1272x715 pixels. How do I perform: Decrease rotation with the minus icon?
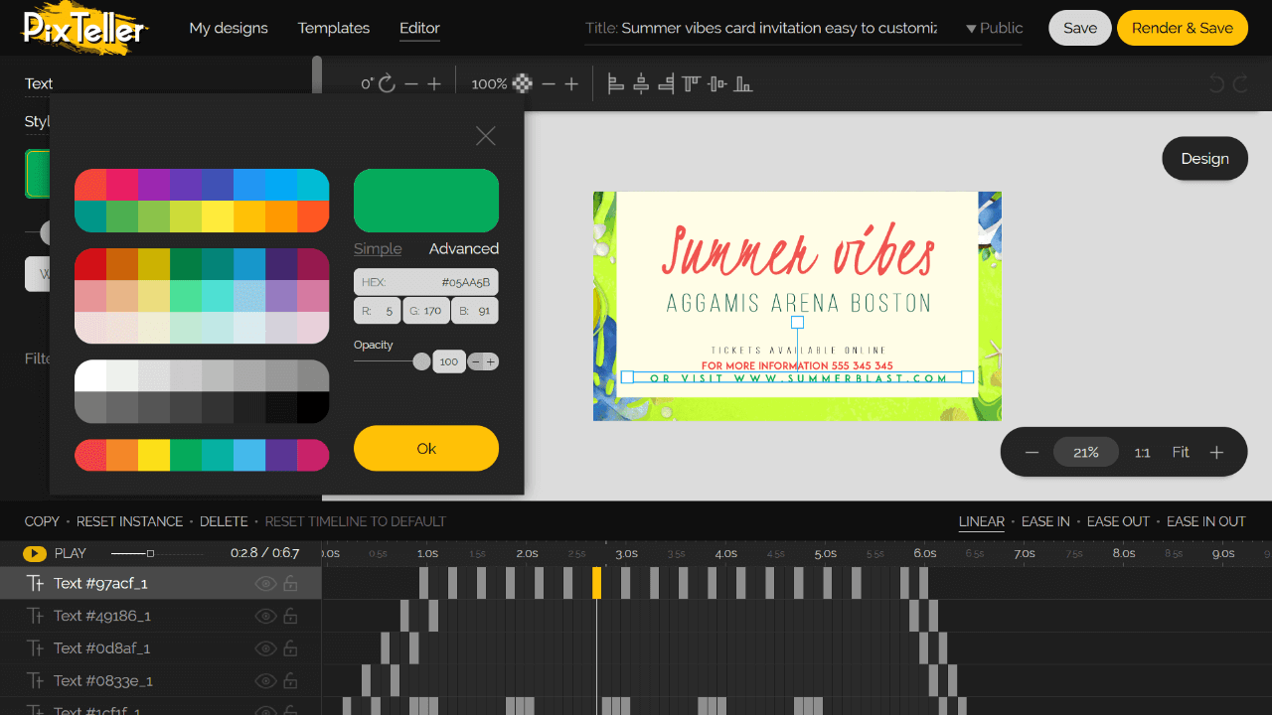411,84
